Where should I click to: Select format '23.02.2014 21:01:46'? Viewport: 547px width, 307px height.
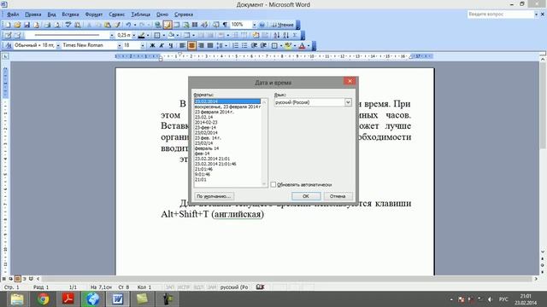215,164
